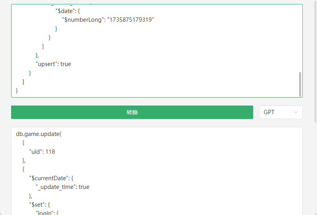Viewport: 317px width, 215px height.
Task: Click the green 转换 convert button
Action: coord(132,112)
